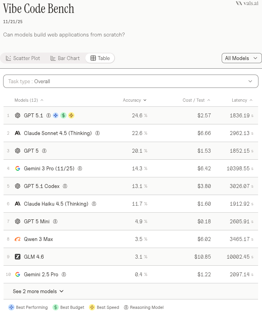Open the Gemini 3 Pro (11/25) entry
The width and height of the screenshot is (262, 312).
coord(49,168)
